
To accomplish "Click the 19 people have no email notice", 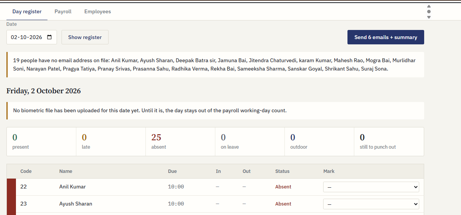I will coord(215,65).
